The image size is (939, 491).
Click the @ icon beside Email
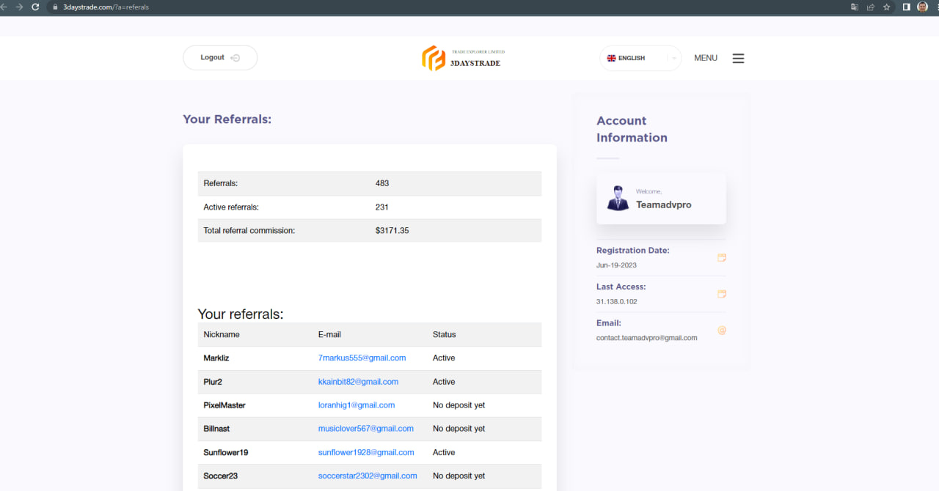(x=721, y=331)
